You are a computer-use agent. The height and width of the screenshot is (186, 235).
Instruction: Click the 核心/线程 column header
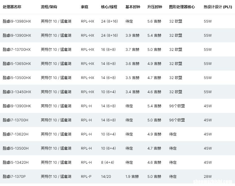[x=109, y=7]
